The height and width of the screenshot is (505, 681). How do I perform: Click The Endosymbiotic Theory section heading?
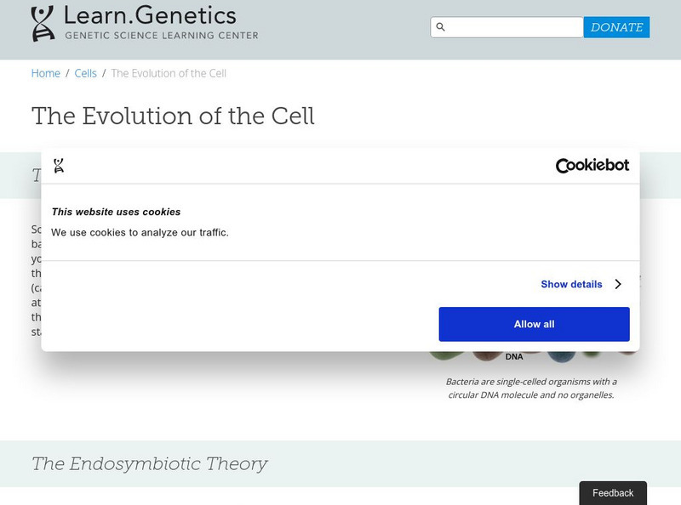pyautogui.click(x=150, y=463)
